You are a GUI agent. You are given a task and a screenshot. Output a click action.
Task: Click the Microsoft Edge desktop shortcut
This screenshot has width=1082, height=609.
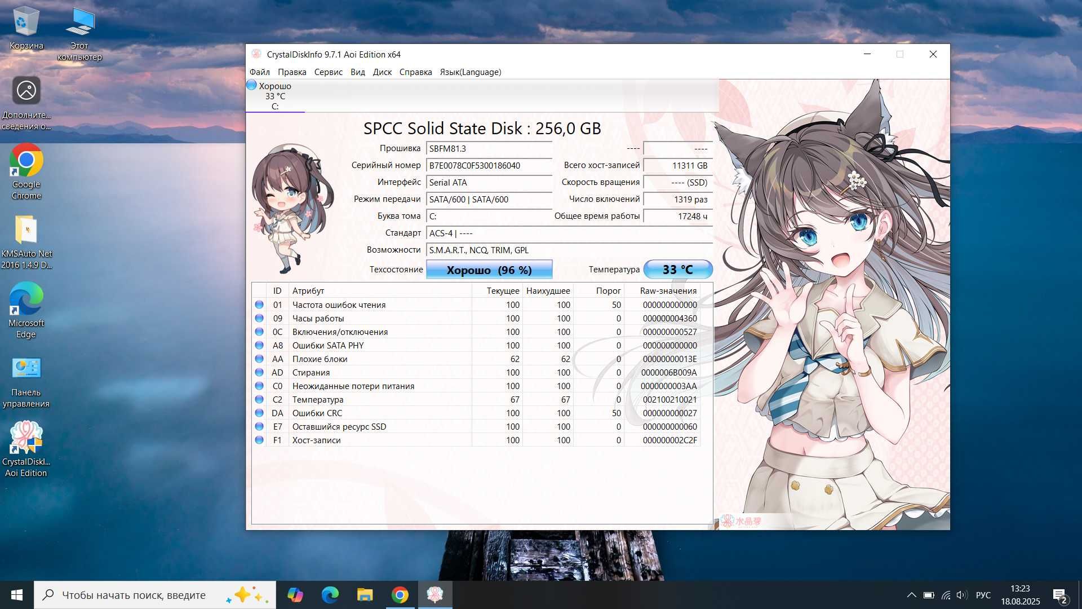tap(26, 311)
